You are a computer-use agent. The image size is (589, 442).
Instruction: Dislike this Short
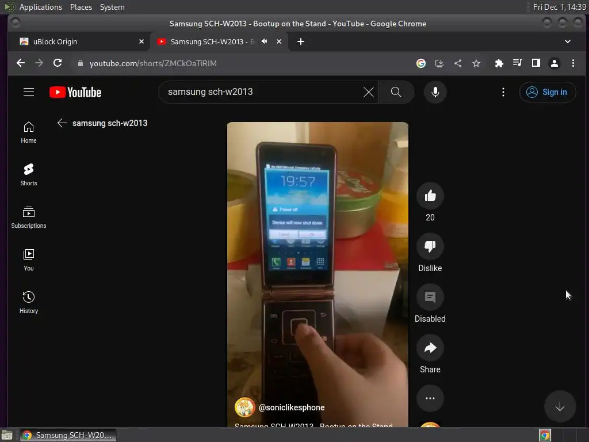tap(430, 246)
